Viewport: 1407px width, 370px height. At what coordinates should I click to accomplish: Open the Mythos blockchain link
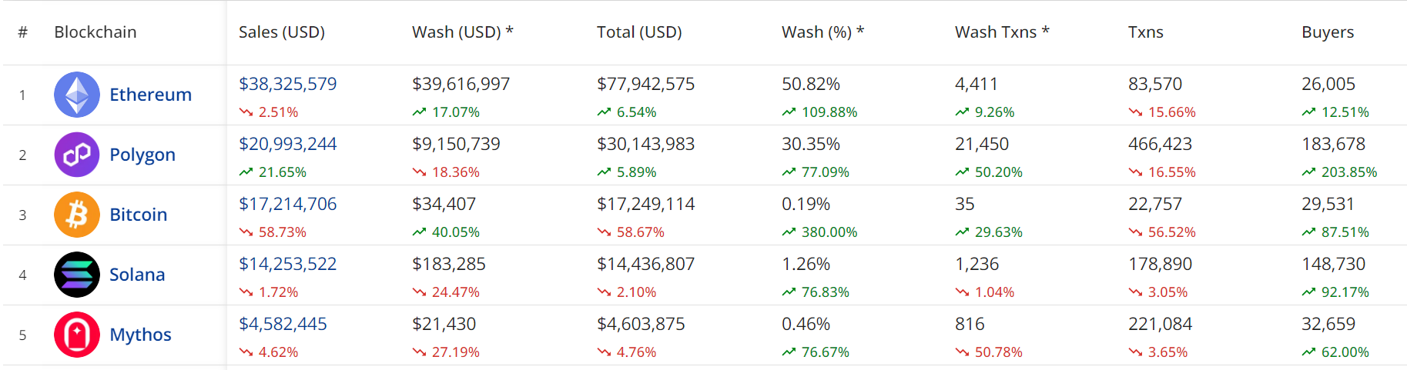coord(140,335)
